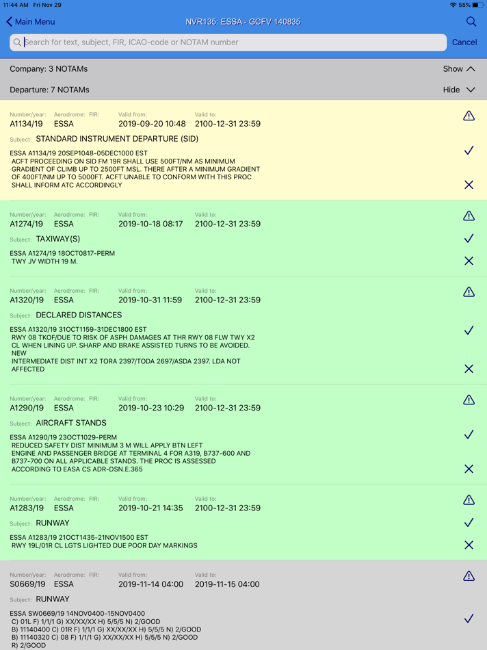Viewport: 487px width, 650px height.
Task: Cross out aircraft stands NOTAM A1290/19
Action: click(469, 469)
